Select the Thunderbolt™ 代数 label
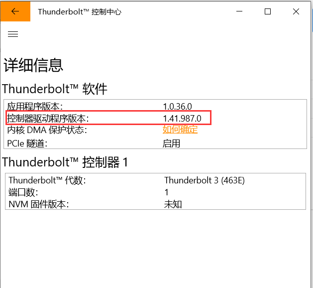The image size is (313, 288). pos(47,180)
